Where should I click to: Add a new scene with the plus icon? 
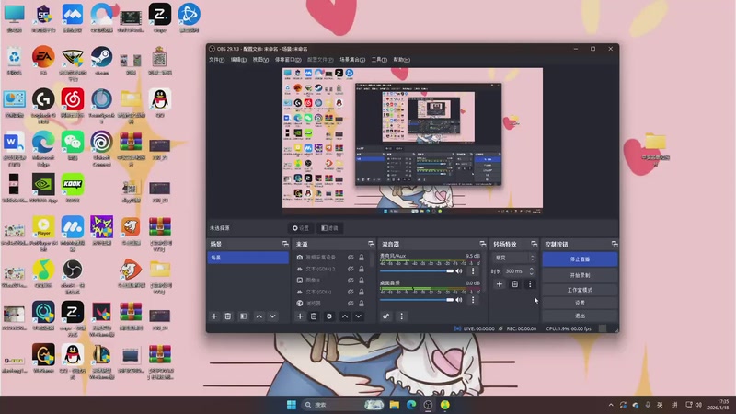coord(214,316)
